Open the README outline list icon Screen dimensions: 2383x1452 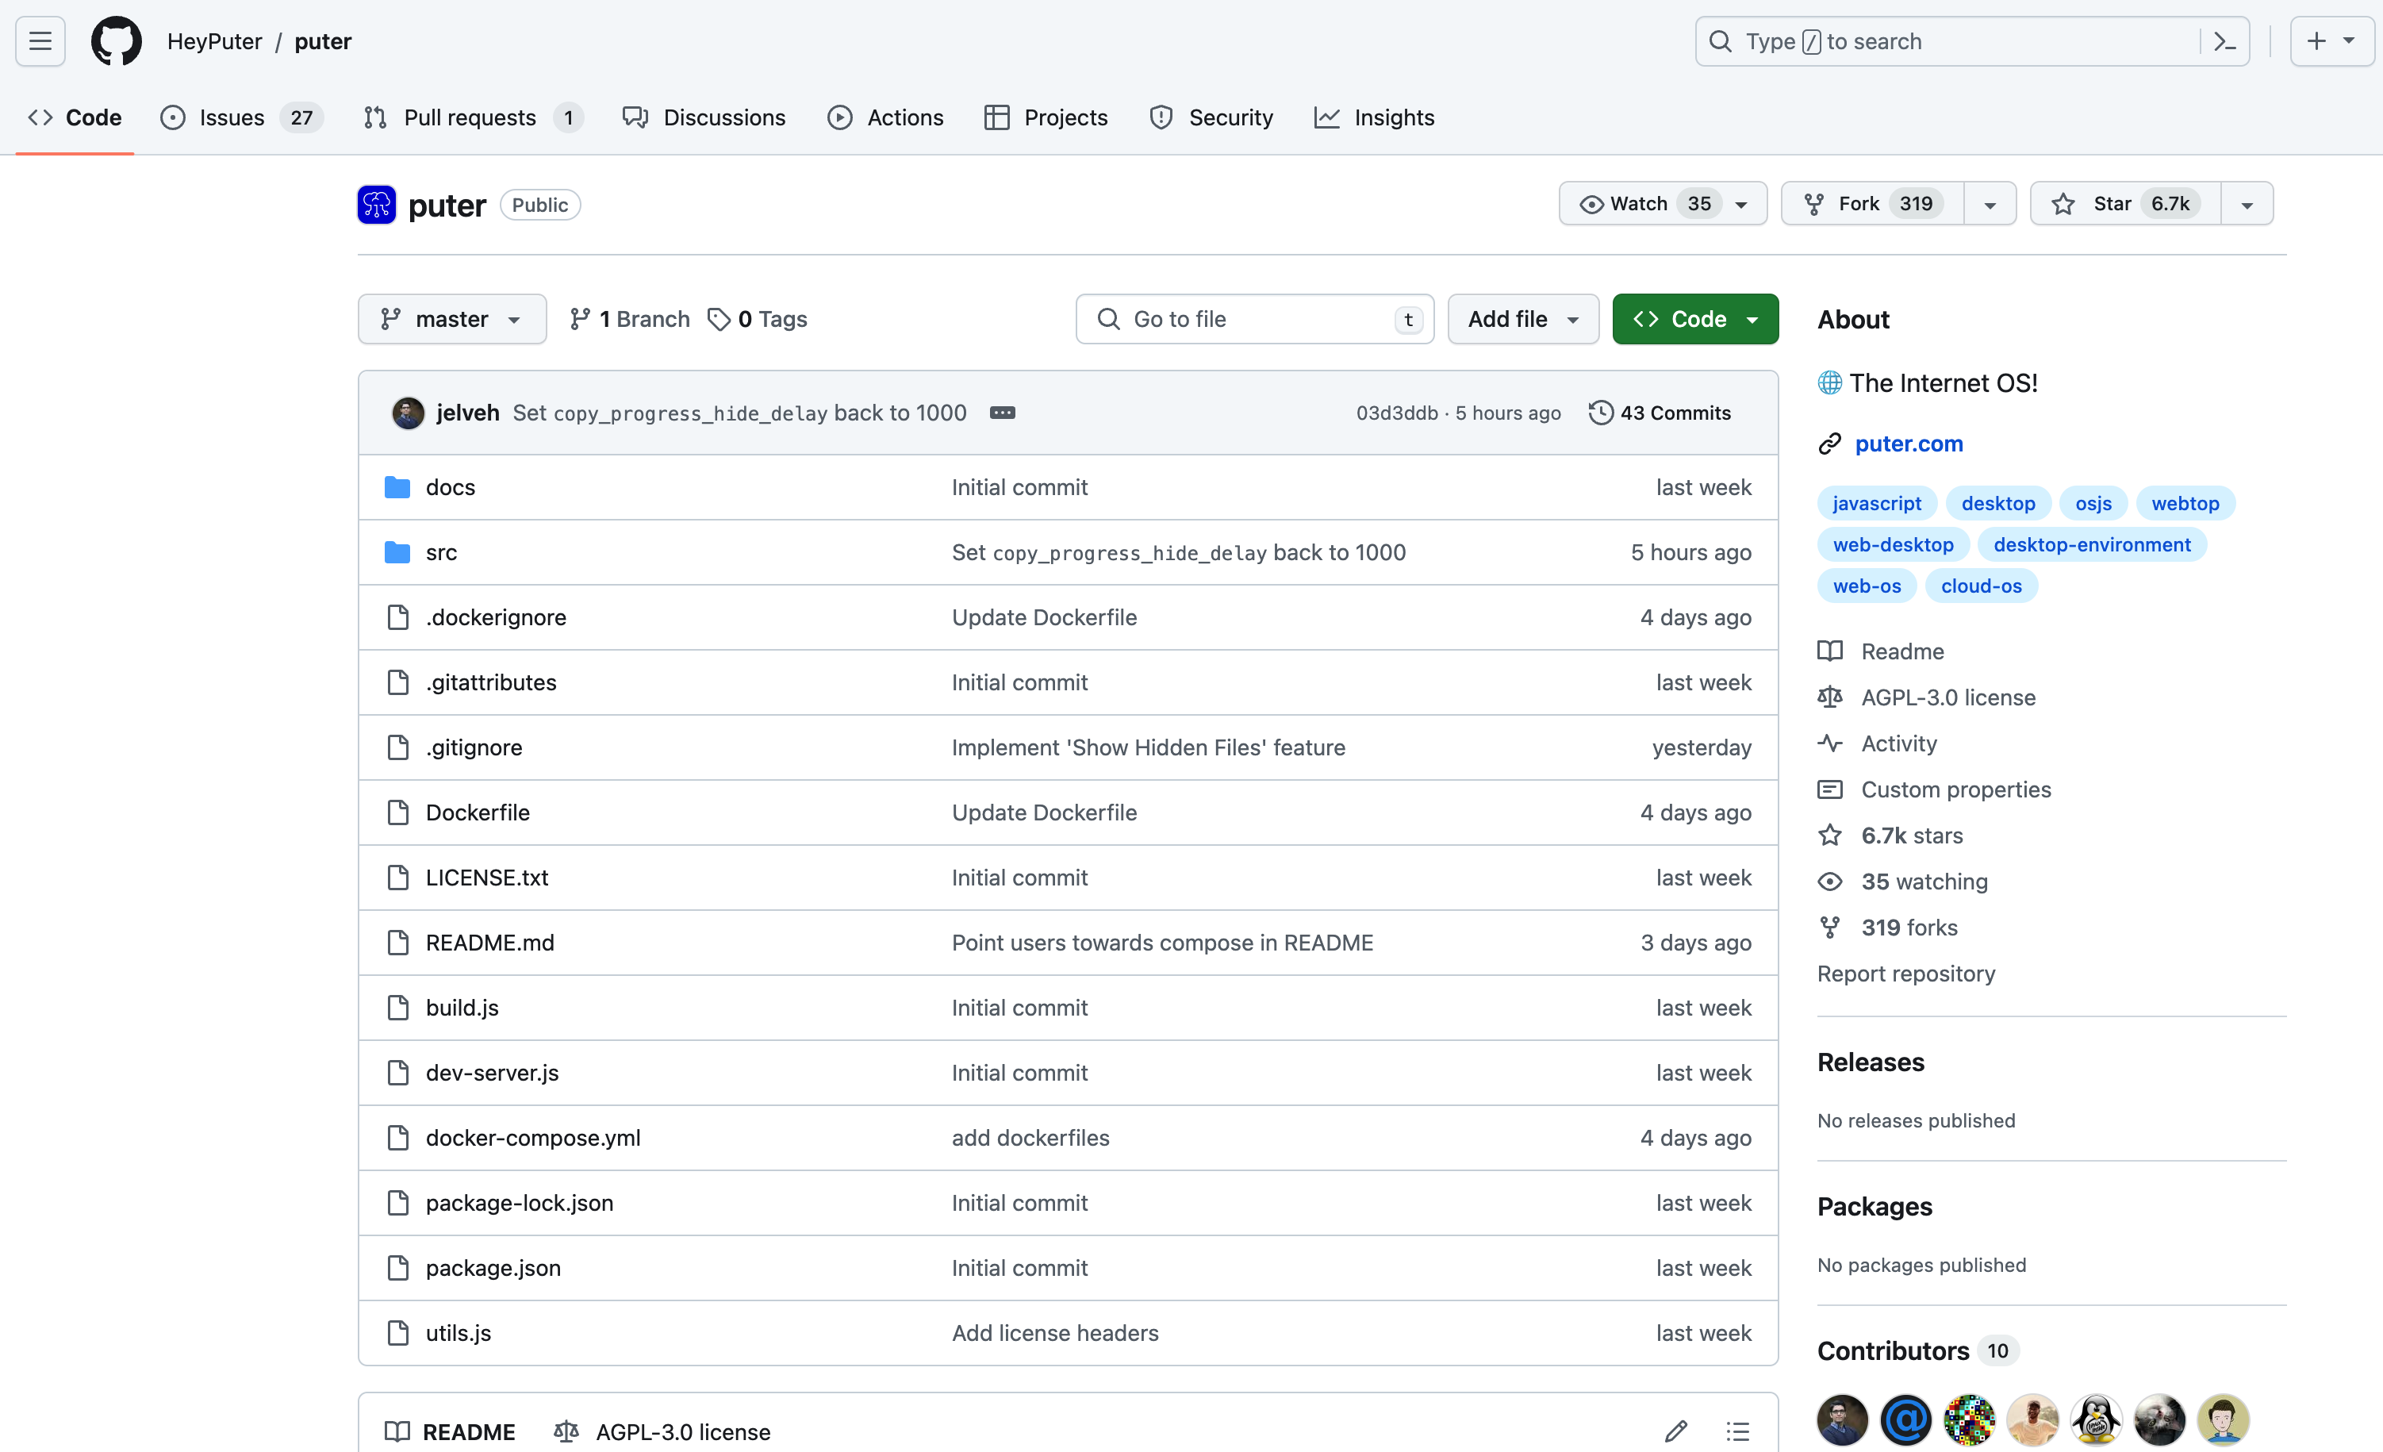point(1738,1431)
